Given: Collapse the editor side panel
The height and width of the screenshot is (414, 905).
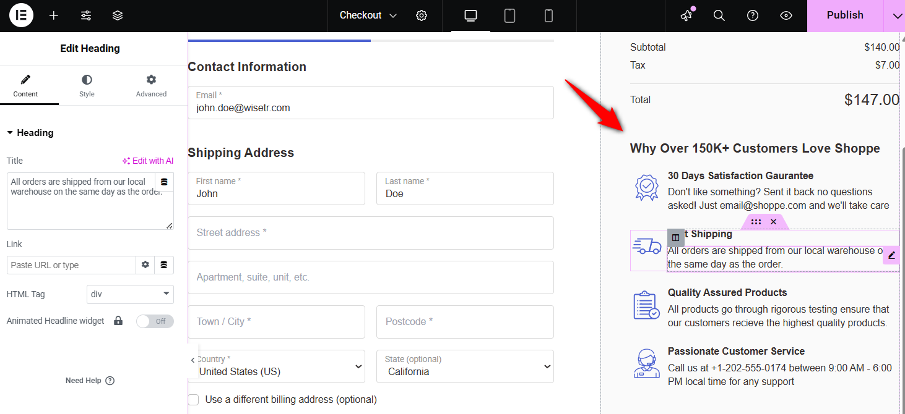Looking at the screenshot, I should pyautogui.click(x=193, y=360).
